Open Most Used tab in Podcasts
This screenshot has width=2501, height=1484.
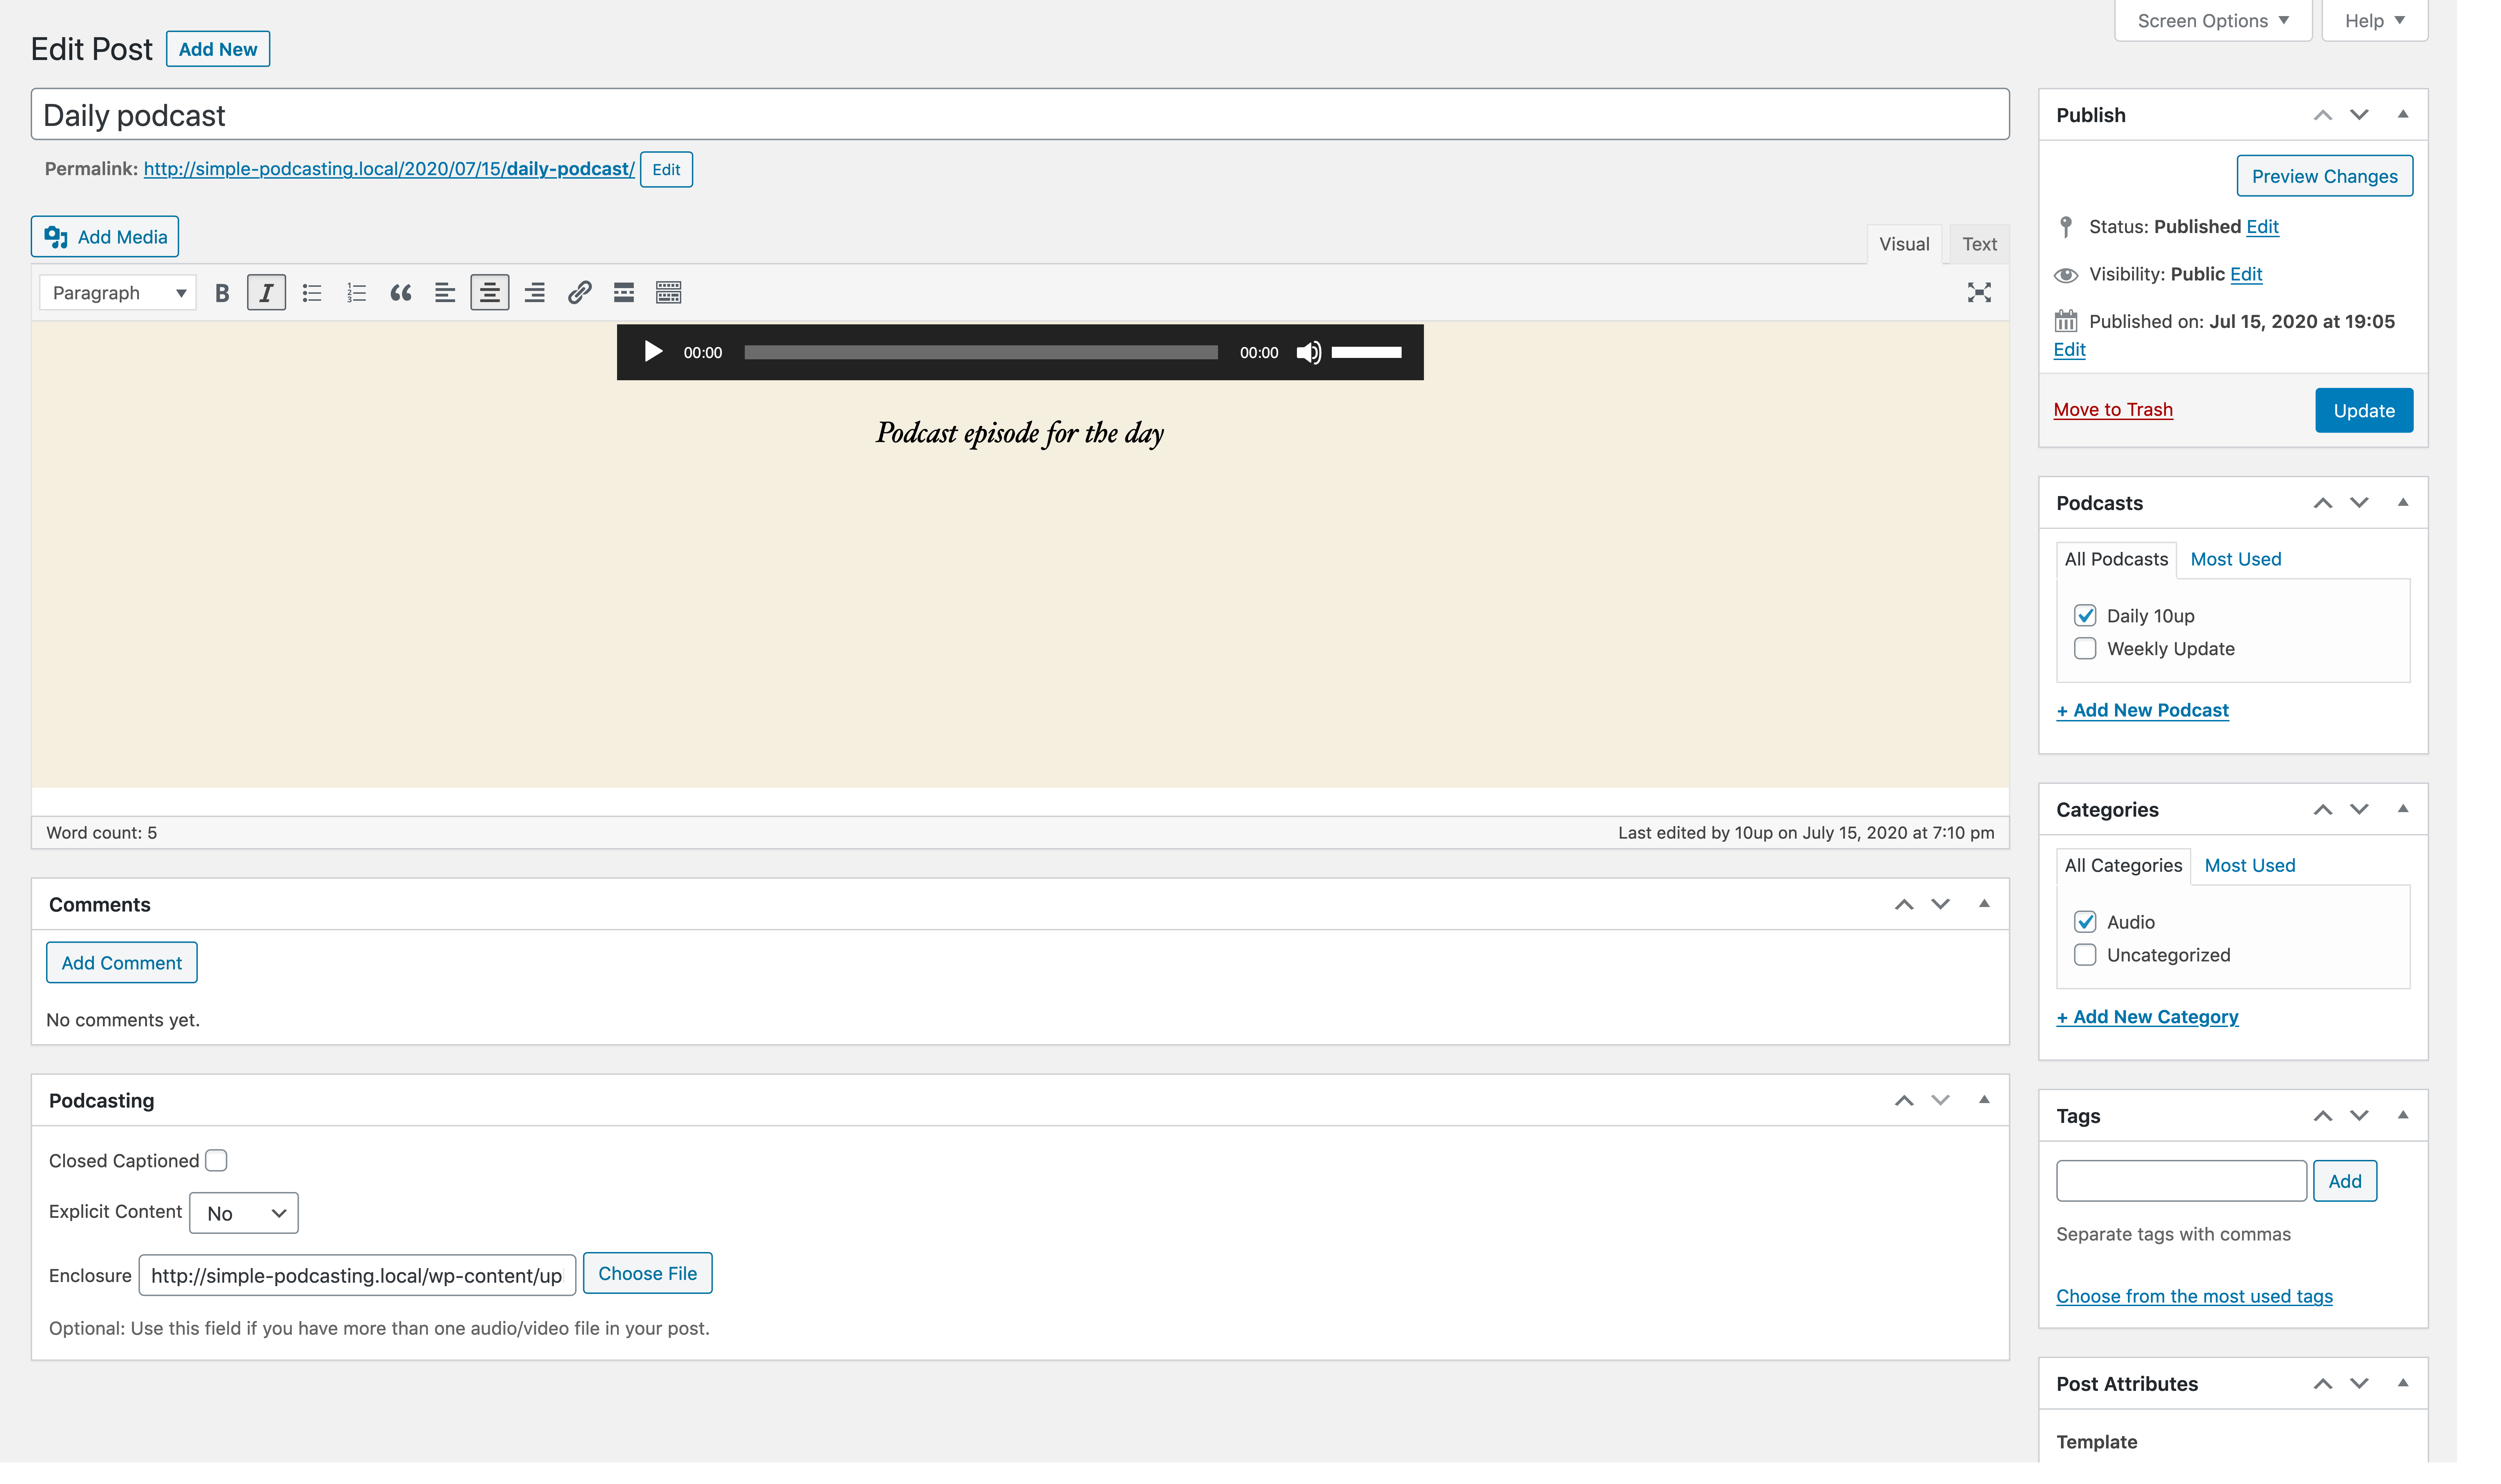(2235, 559)
